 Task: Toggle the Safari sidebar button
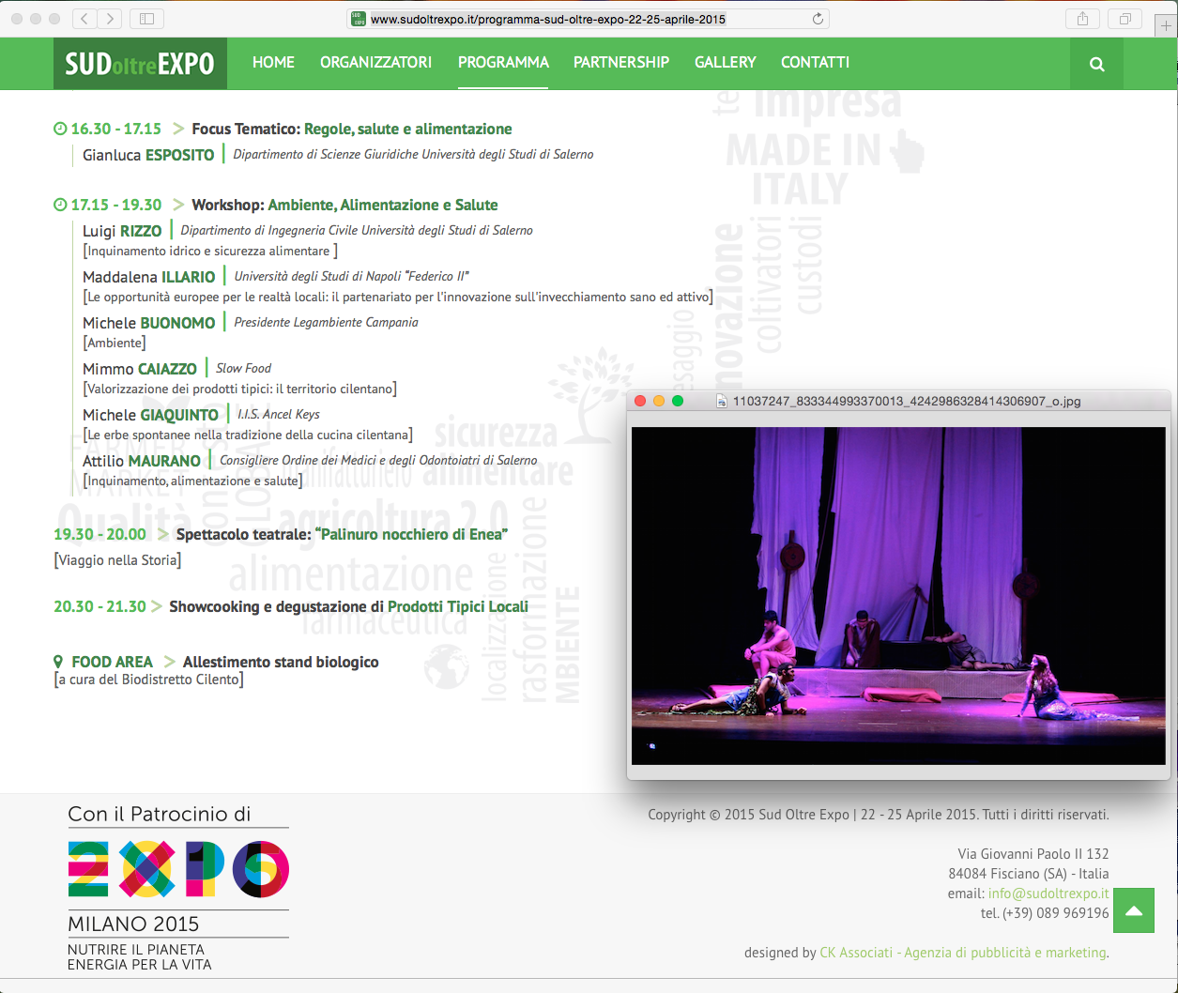(x=146, y=18)
